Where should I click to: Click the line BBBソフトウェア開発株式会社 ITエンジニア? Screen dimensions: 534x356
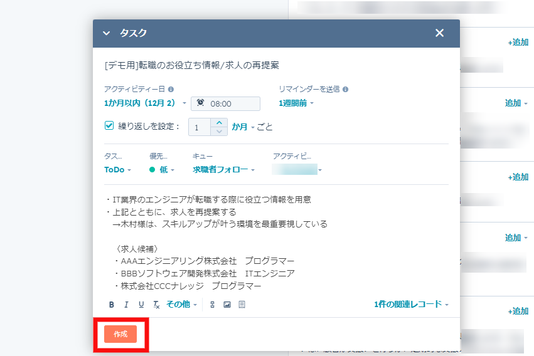click(x=208, y=273)
